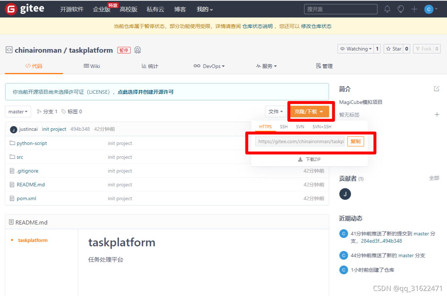Toggle the 克隆/下载 dropdown button
447x296 pixels.
pyautogui.click(x=309, y=111)
